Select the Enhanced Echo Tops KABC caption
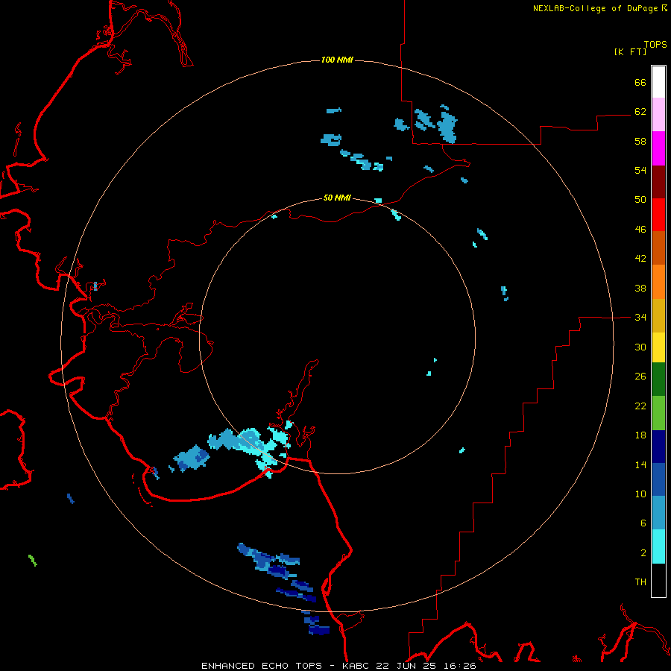671x671 pixels. 338,666
